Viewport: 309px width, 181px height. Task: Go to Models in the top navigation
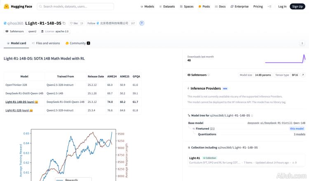147,7
